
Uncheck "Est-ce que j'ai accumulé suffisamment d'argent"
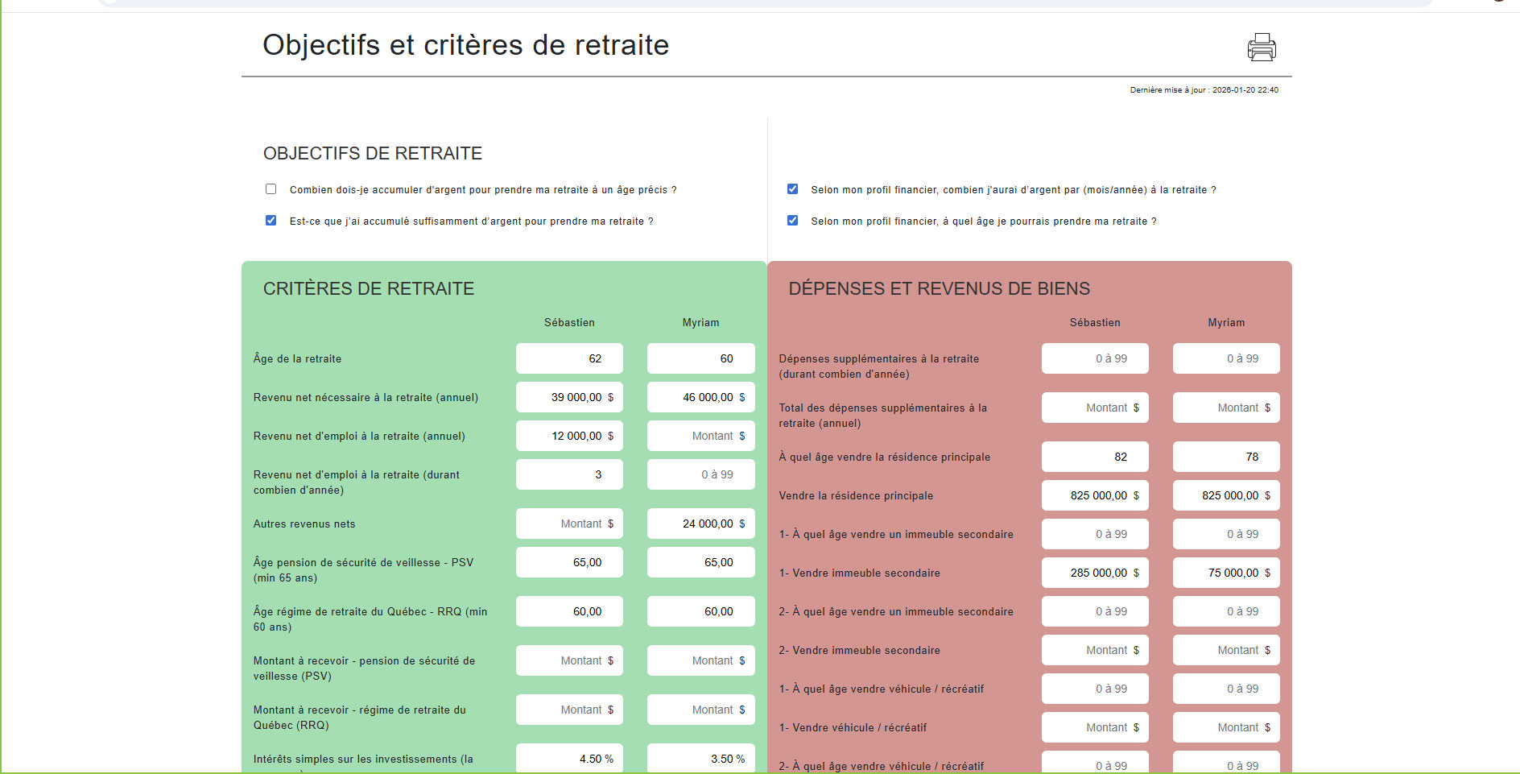click(271, 220)
